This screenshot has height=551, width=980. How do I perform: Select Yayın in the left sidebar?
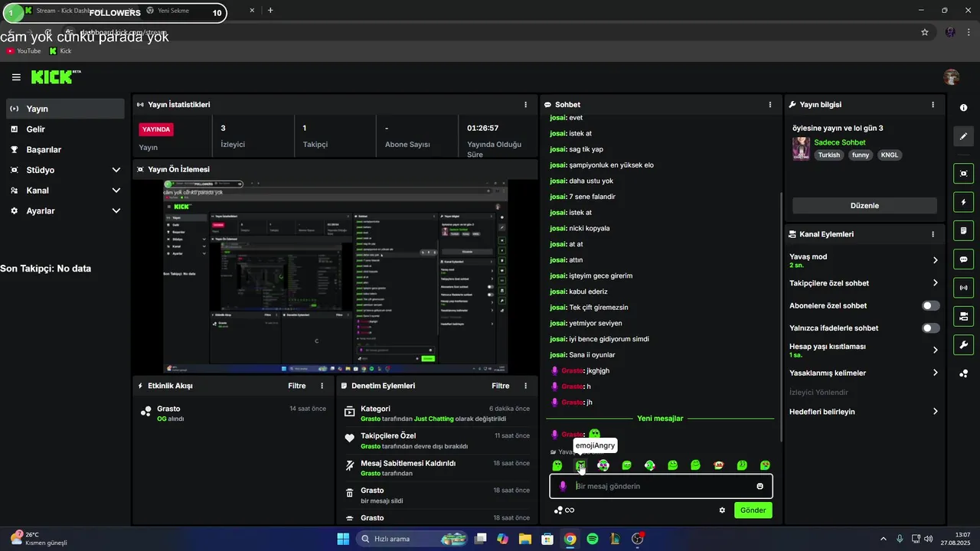[65, 109]
